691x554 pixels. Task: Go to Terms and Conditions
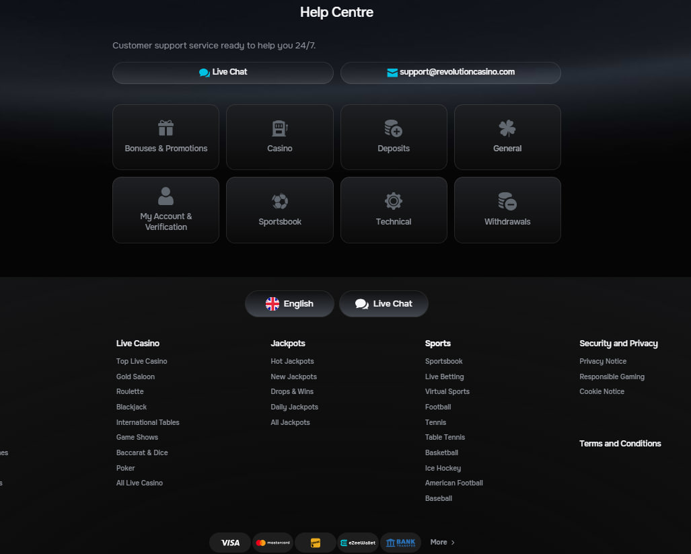tap(620, 444)
